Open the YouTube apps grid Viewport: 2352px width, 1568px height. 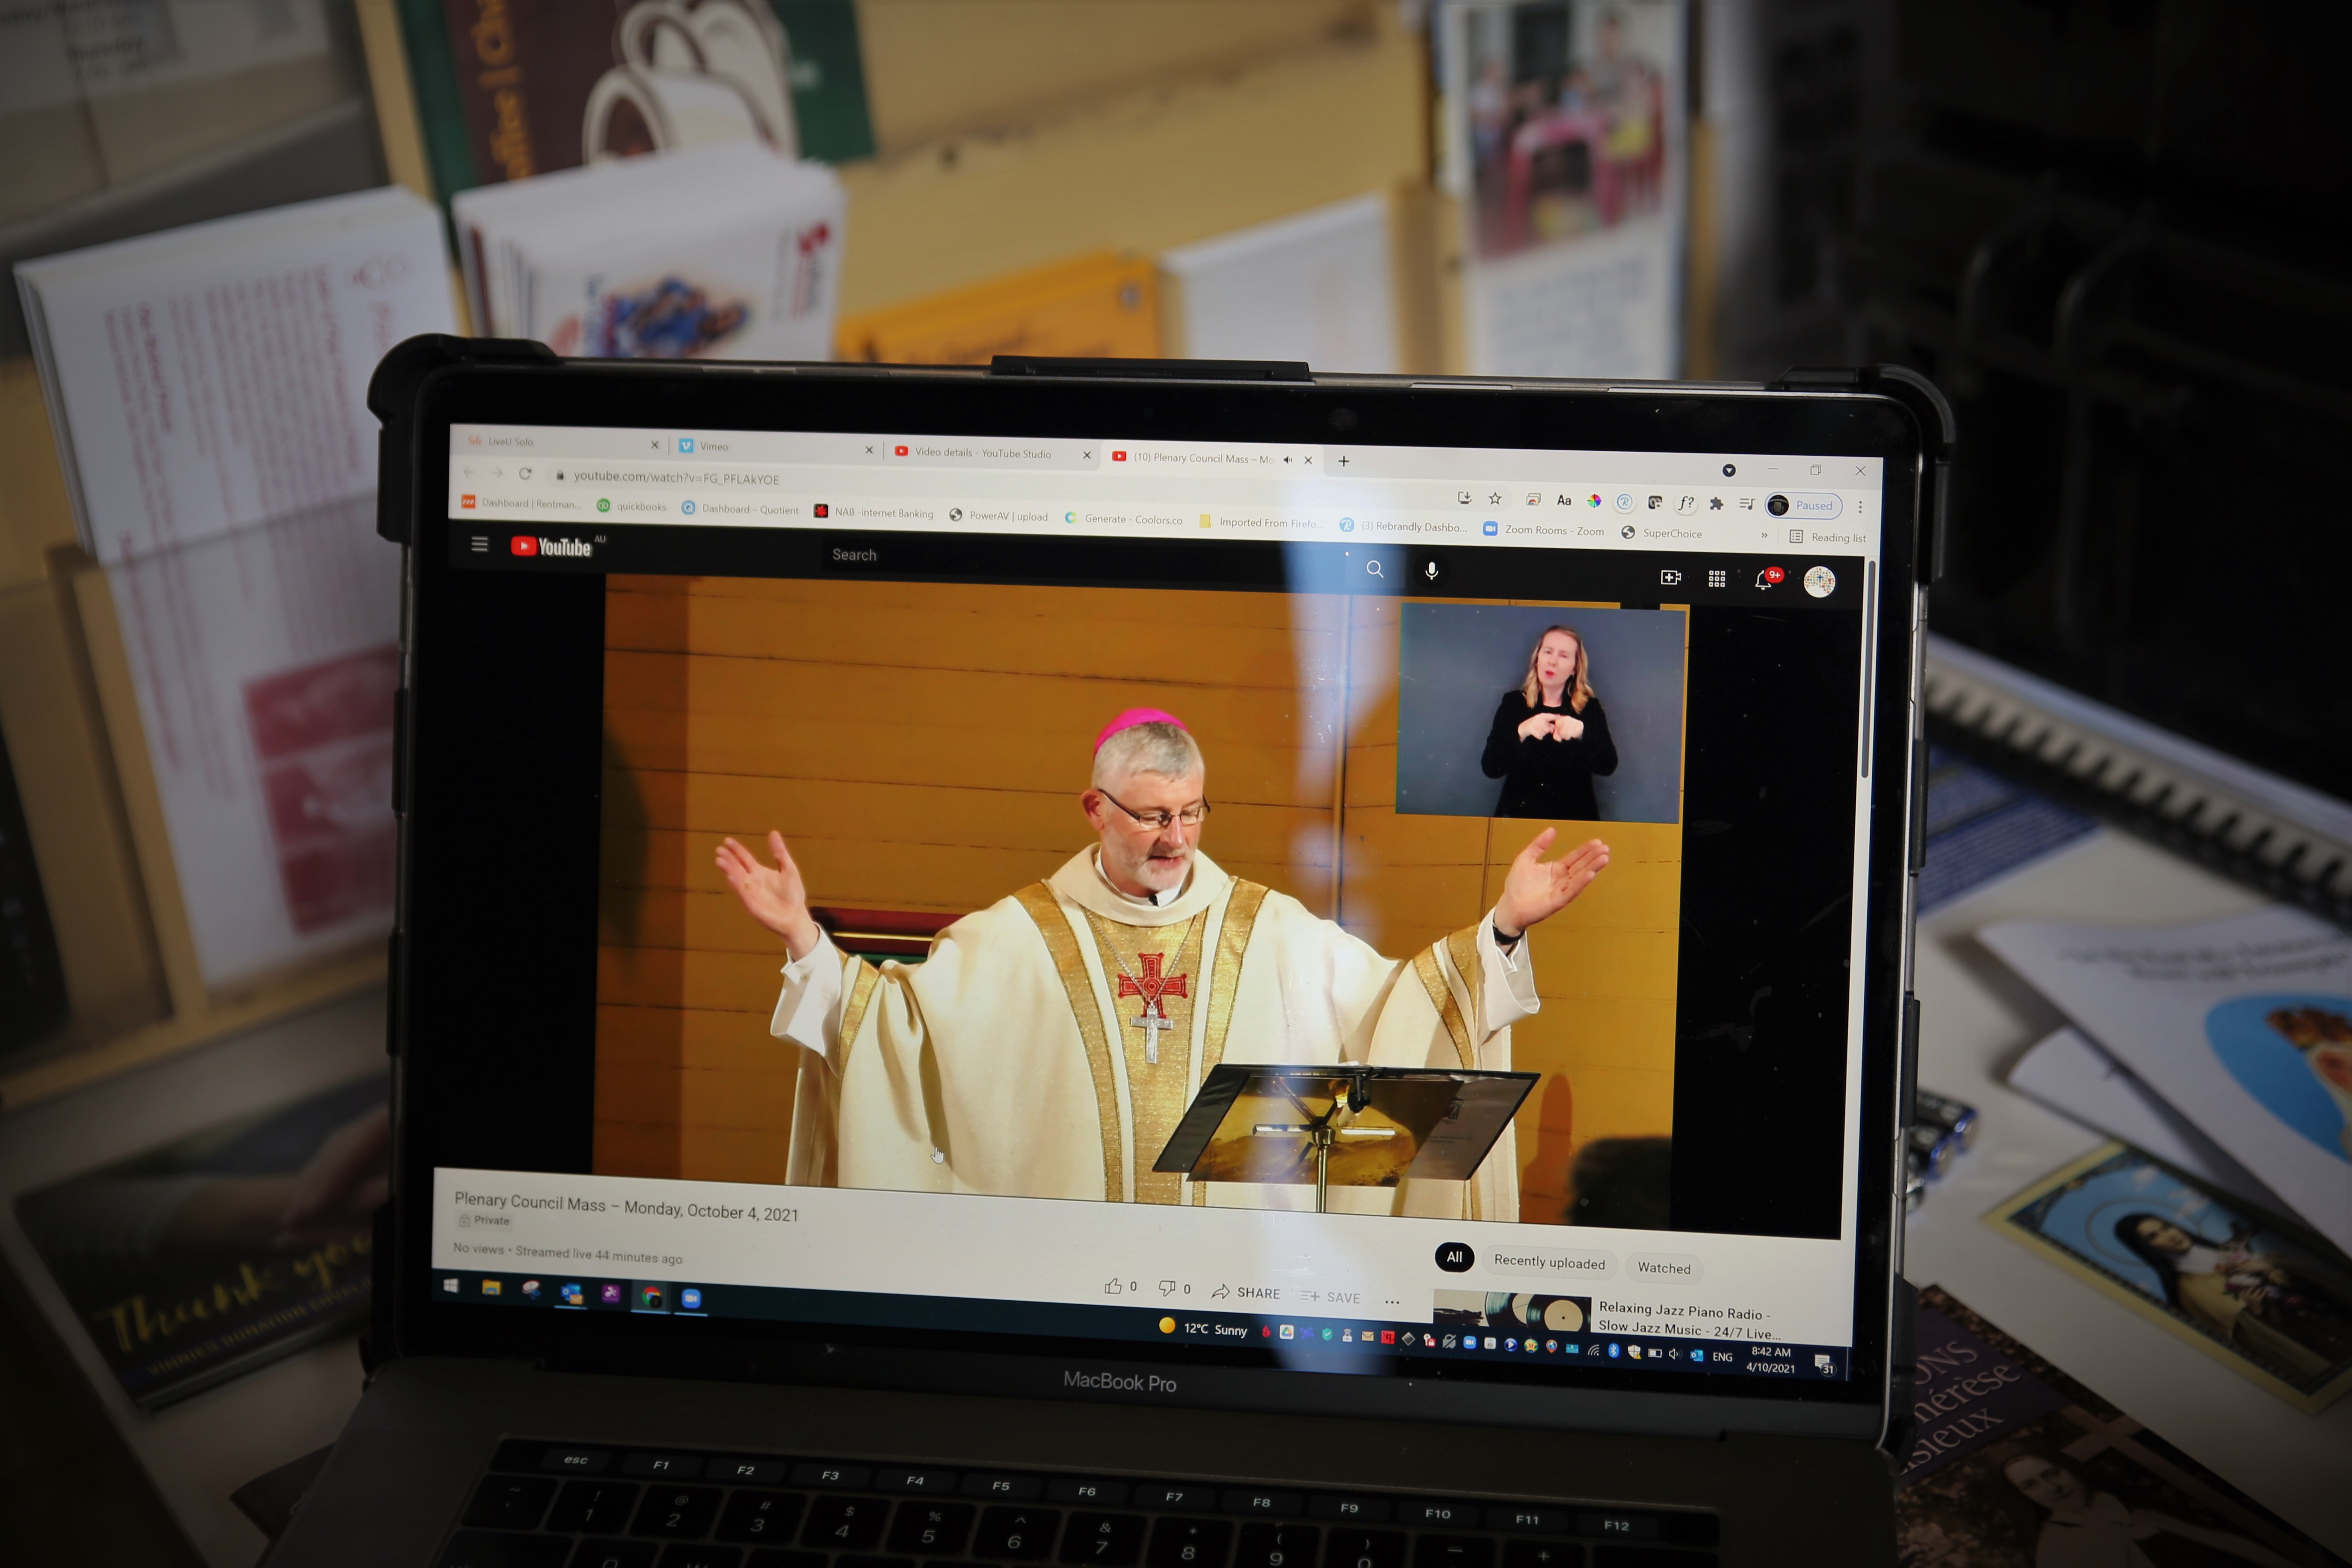1717,579
